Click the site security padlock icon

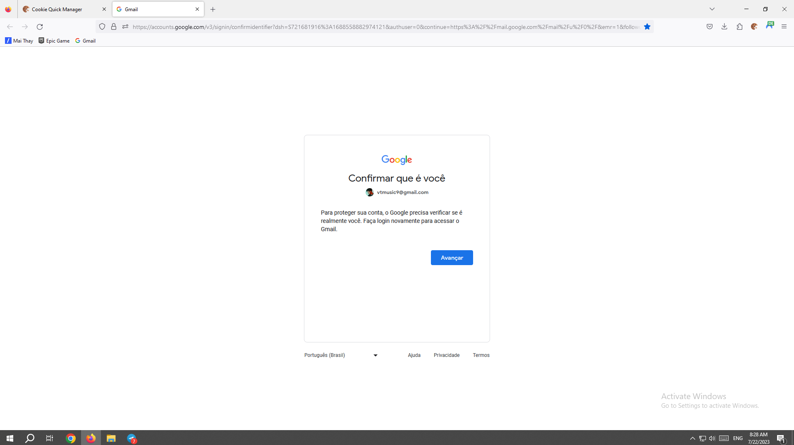pyautogui.click(x=114, y=27)
